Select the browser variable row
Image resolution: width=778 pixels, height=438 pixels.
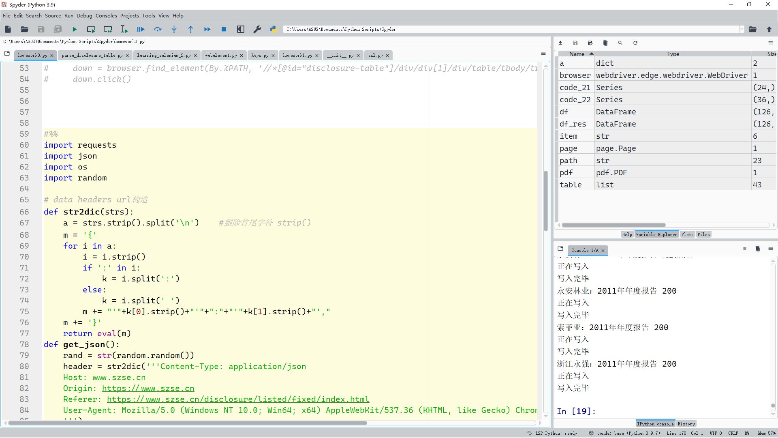click(667, 75)
